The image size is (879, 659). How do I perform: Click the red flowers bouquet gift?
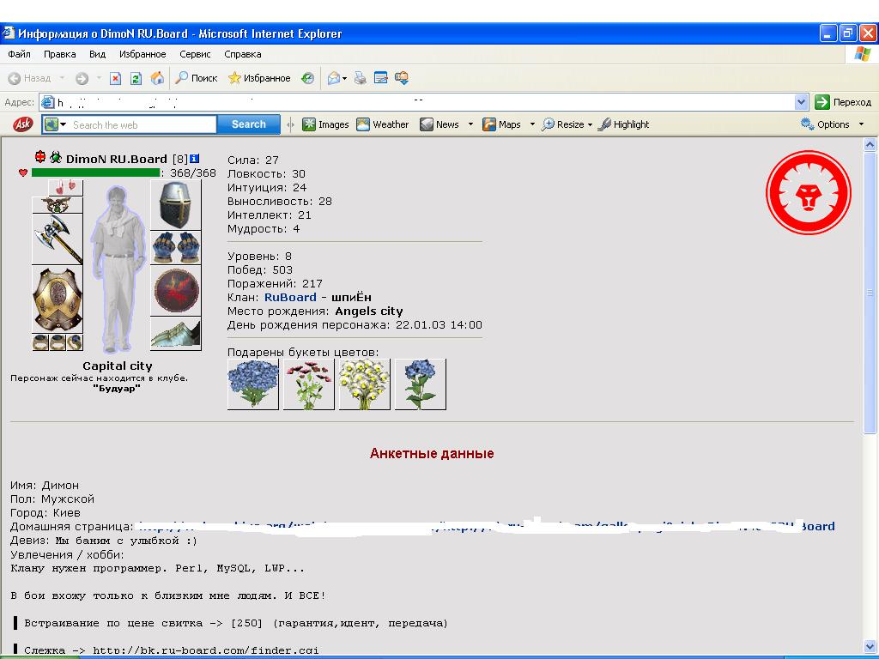[x=309, y=384]
